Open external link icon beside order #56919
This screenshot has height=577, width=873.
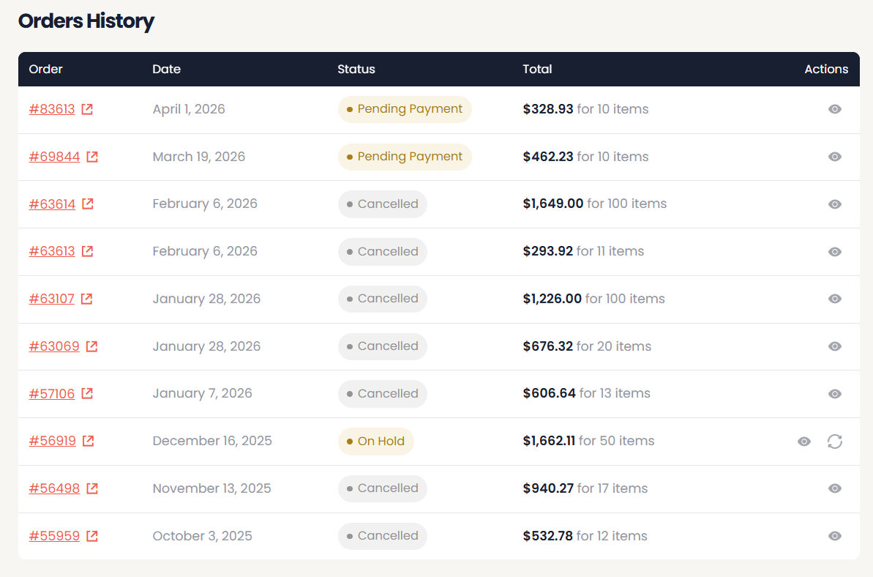point(89,441)
